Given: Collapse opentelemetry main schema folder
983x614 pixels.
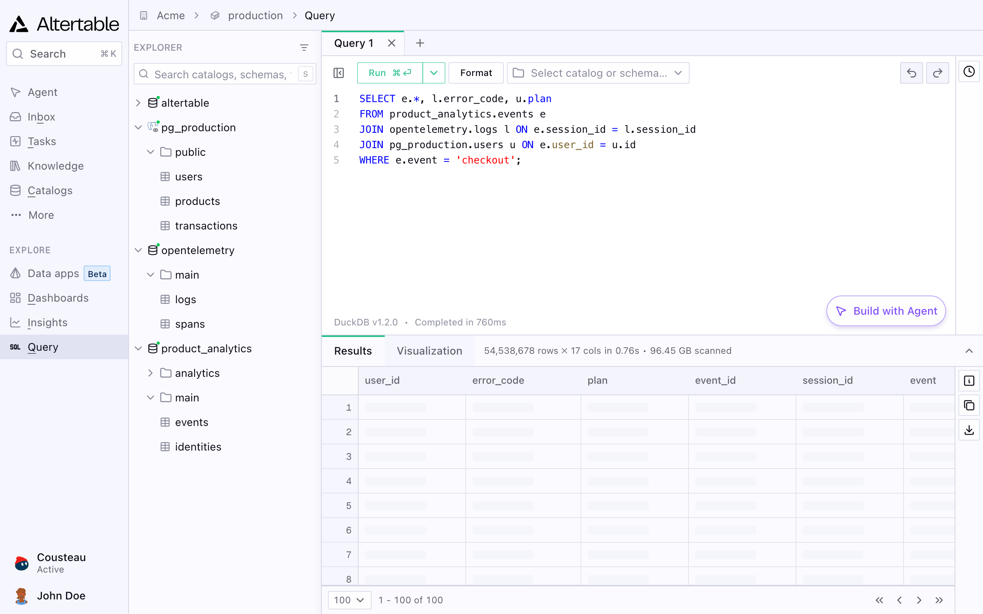Looking at the screenshot, I should [x=150, y=275].
